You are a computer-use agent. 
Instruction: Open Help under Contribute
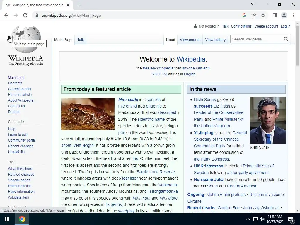[11, 129]
